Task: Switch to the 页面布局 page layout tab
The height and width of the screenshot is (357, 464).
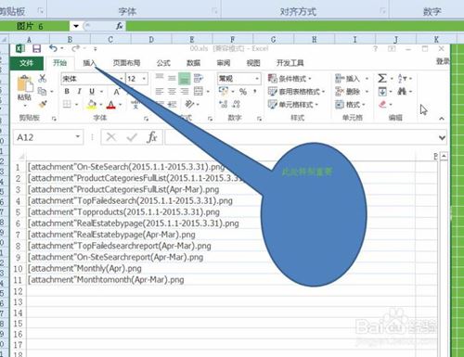Action: [x=126, y=63]
